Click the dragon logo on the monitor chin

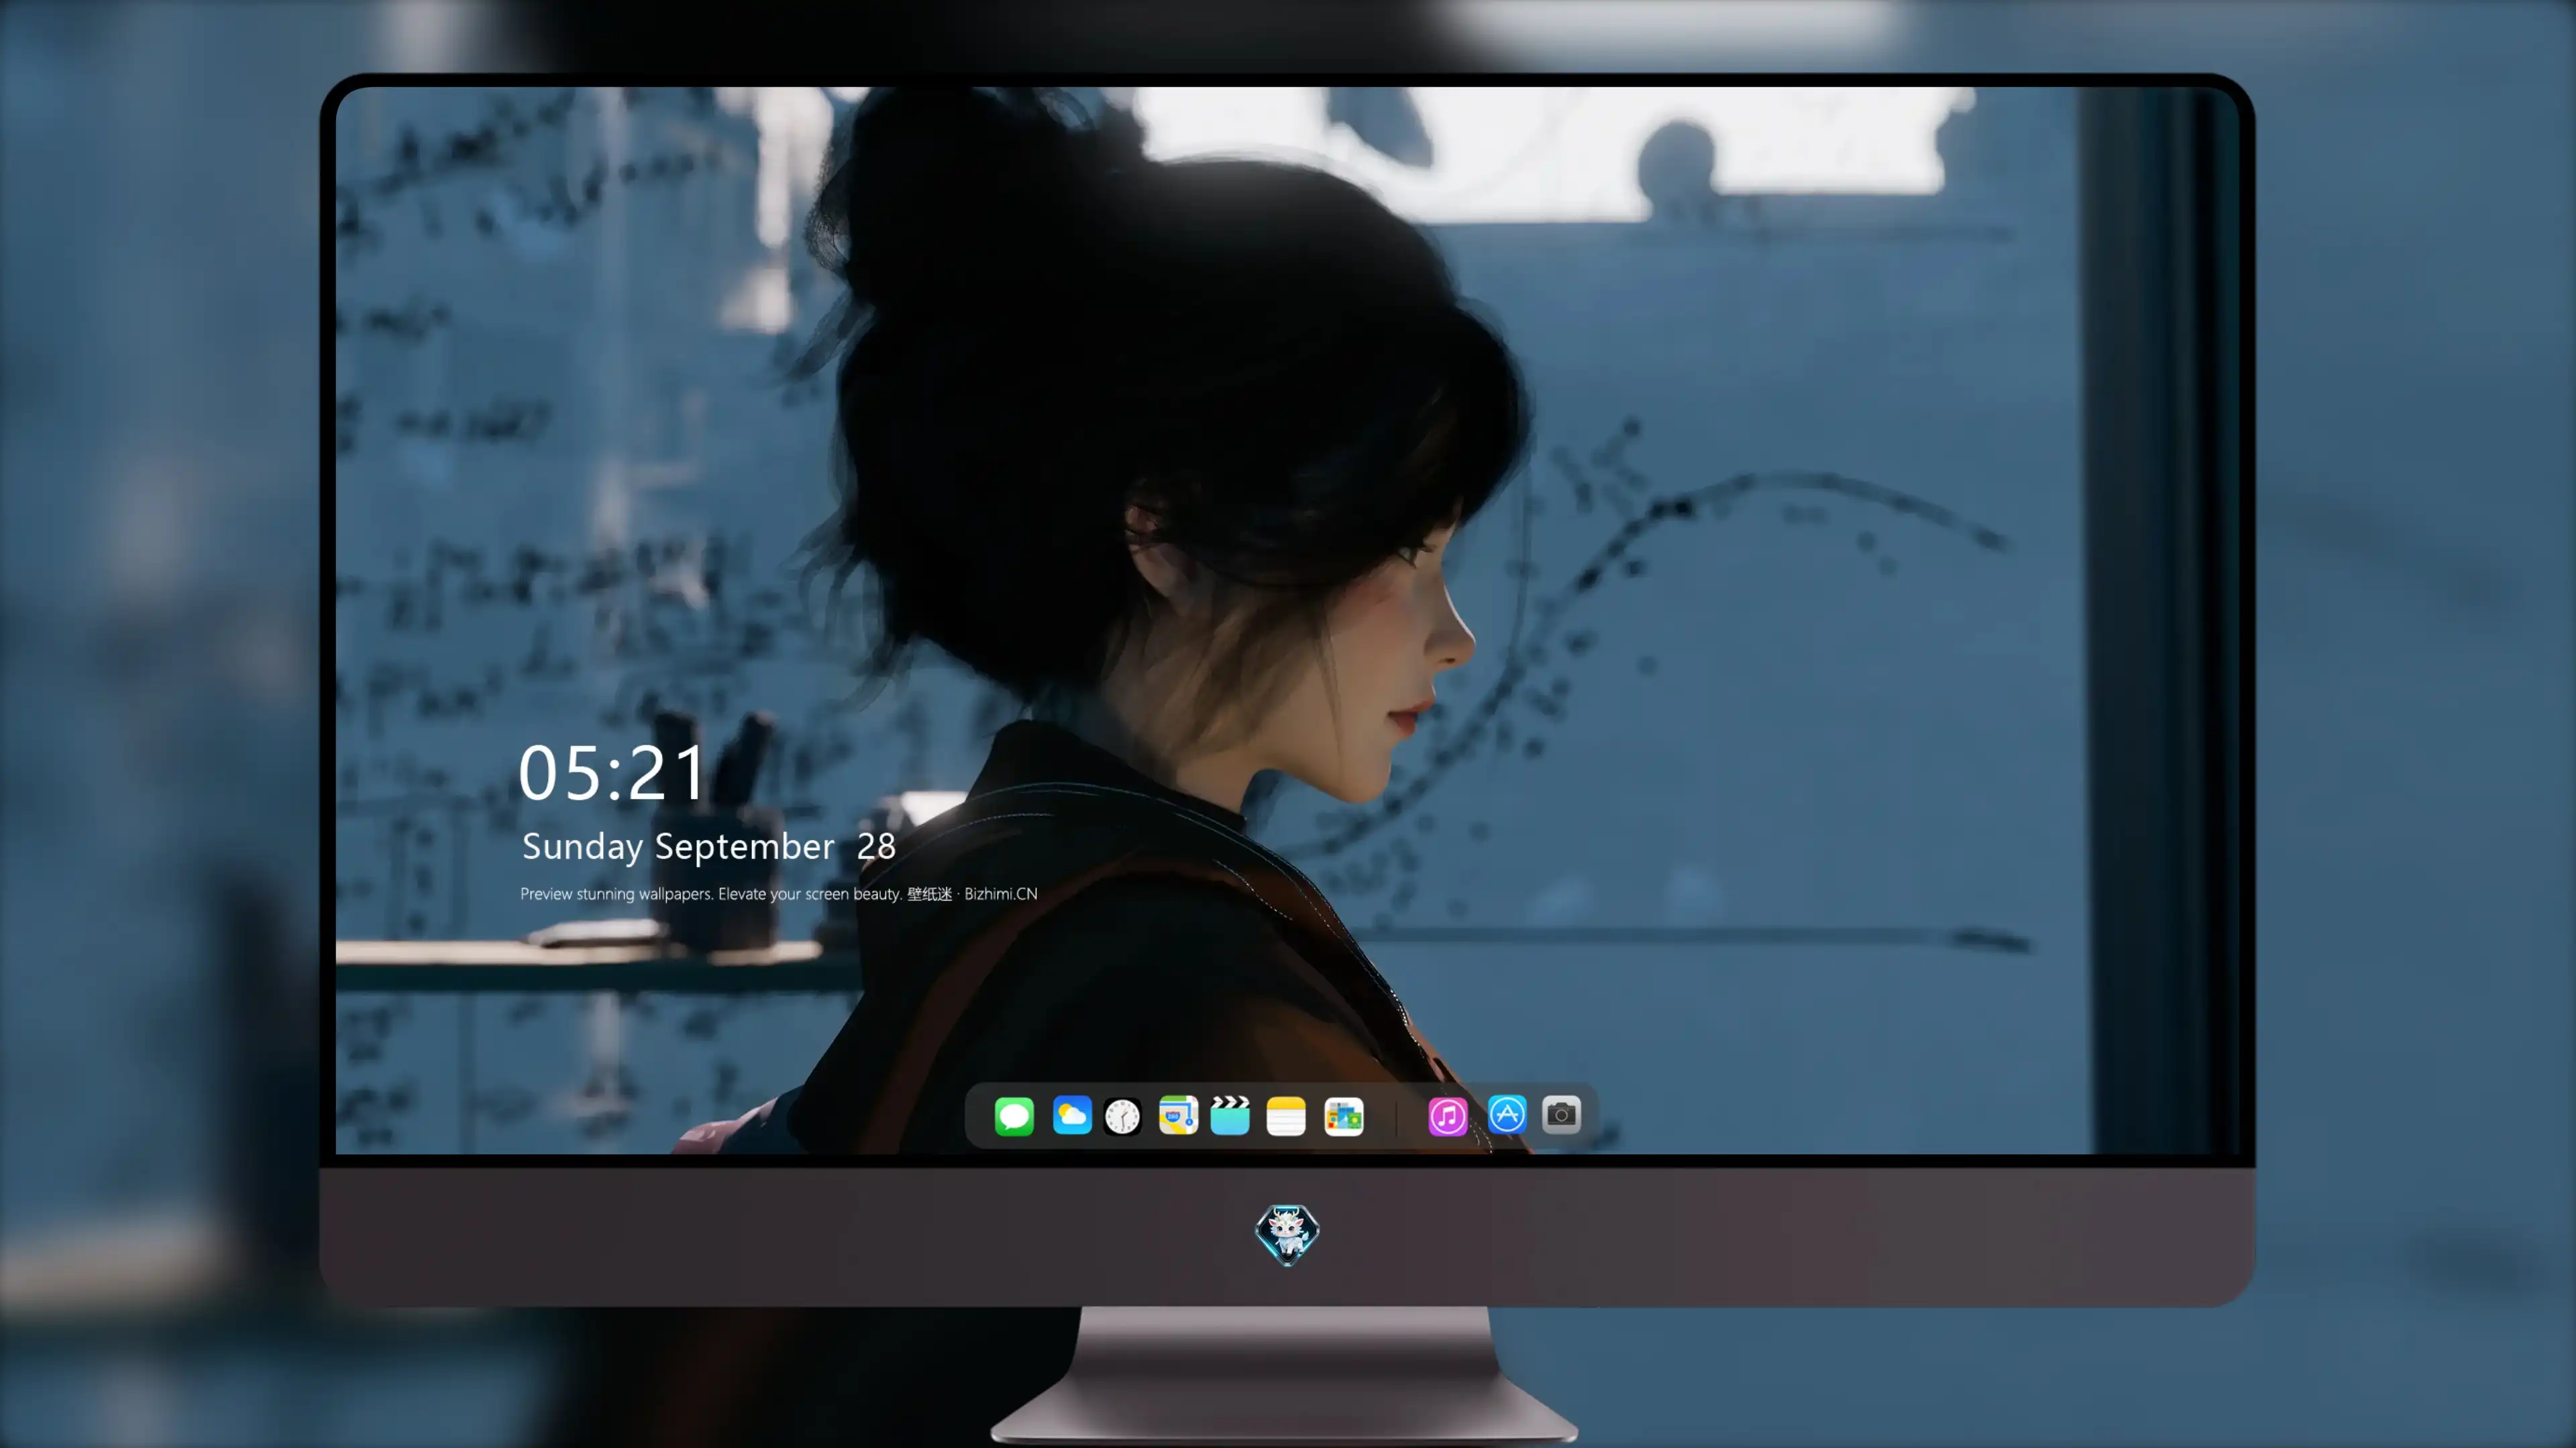pos(1287,1234)
